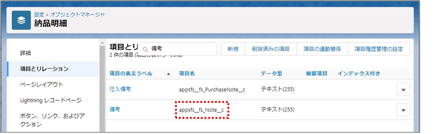Viewport: 442px width, 134px height.
Task: Go to ボタン、リンク、およびアクション section
Action: click(52, 120)
